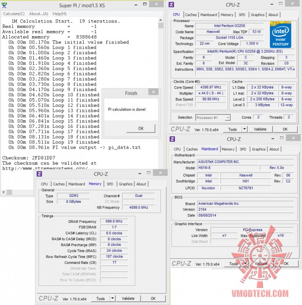Open the About...(A) menu in Super PI

click(x=38, y=14)
